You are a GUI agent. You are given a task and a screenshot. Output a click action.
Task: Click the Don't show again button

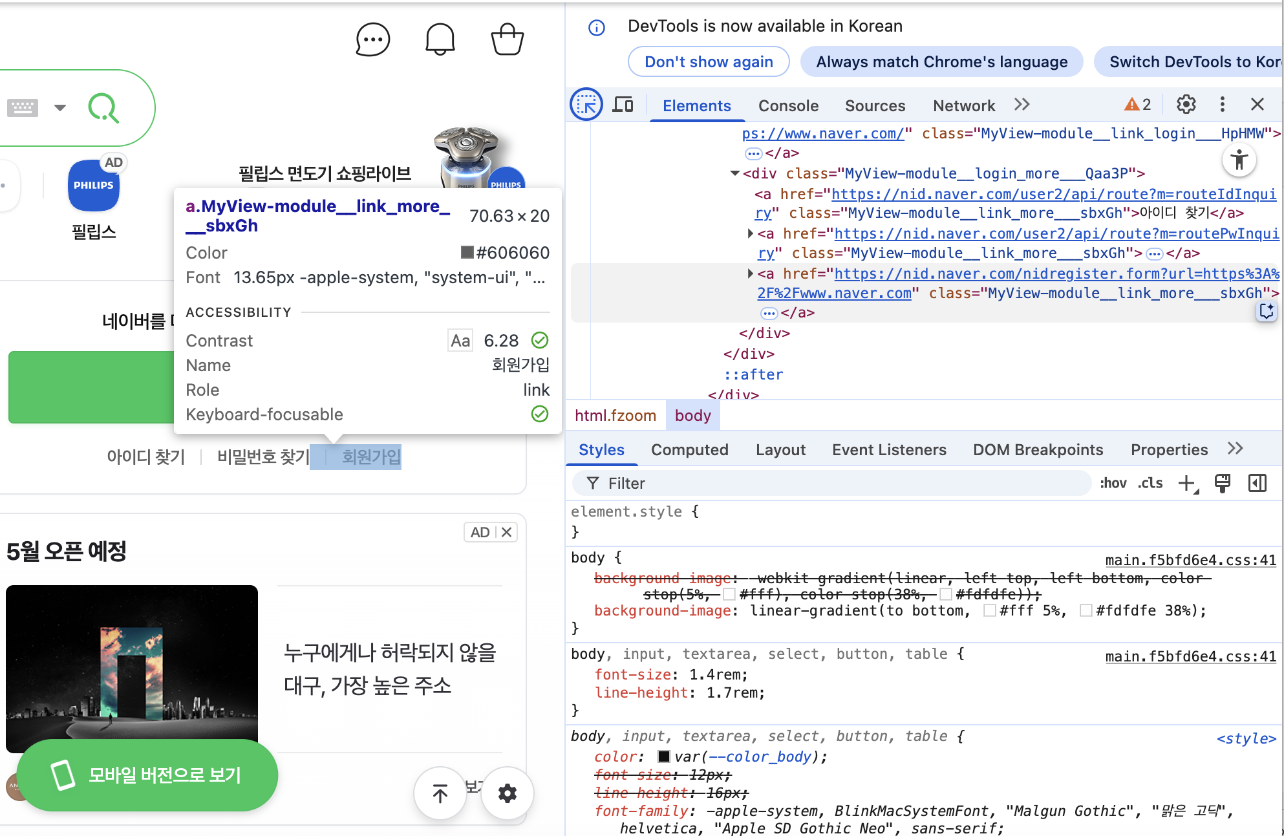(x=709, y=62)
